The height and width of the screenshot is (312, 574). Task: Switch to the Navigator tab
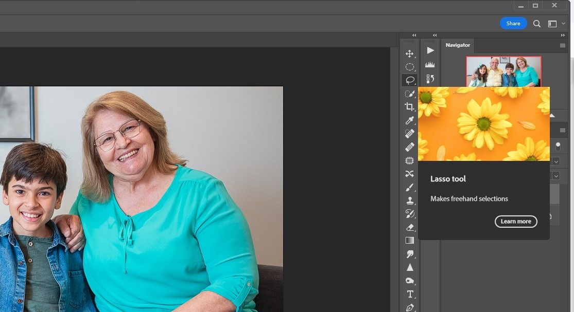coord(458,45)
